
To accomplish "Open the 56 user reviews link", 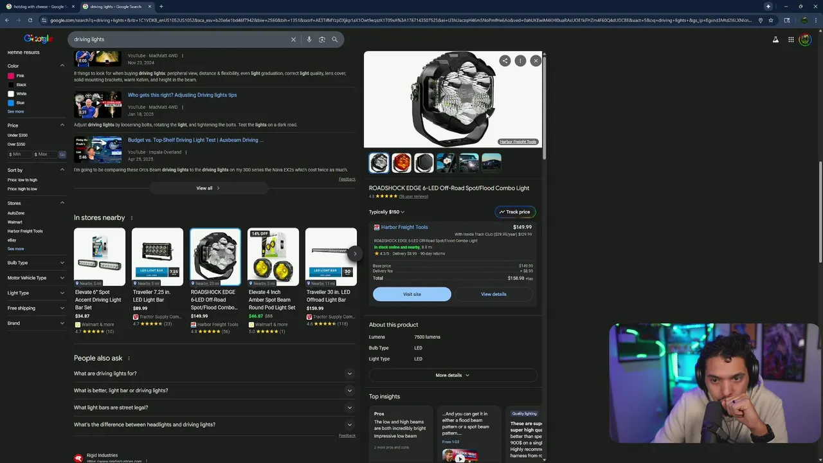I will click(x=413, y=196).
